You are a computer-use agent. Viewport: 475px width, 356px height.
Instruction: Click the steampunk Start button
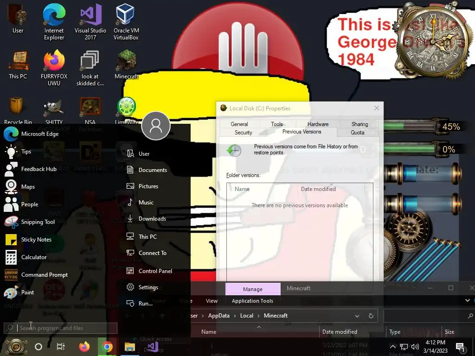[x=15, y=347]
